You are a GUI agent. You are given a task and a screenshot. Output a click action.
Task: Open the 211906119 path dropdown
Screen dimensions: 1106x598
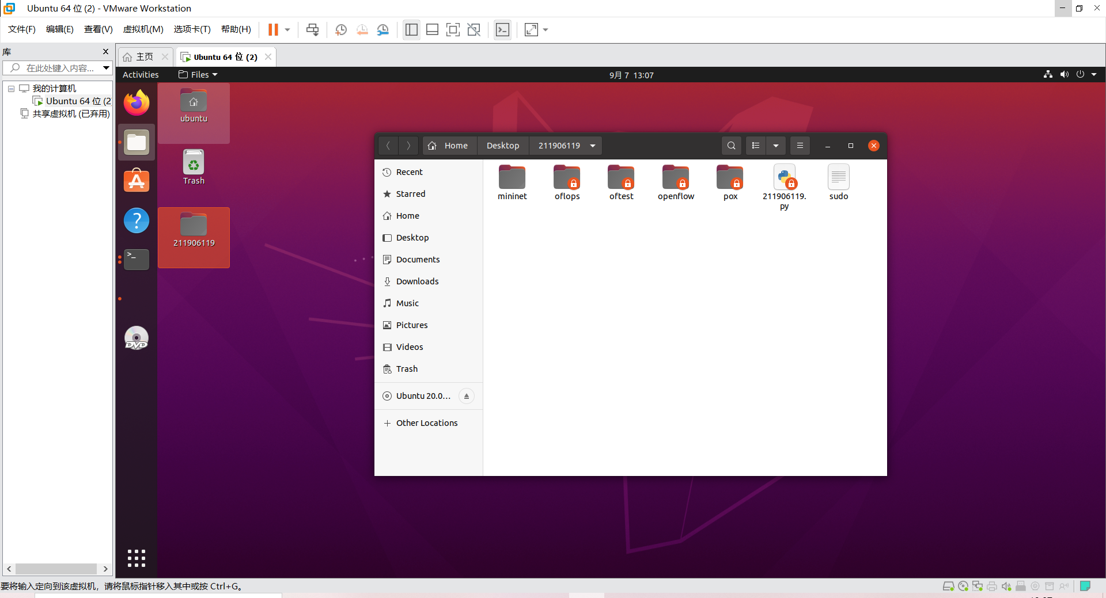tap(593, 146)
